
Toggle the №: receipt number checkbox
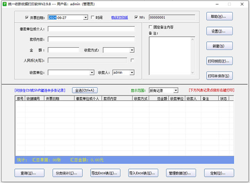(136, 17)
